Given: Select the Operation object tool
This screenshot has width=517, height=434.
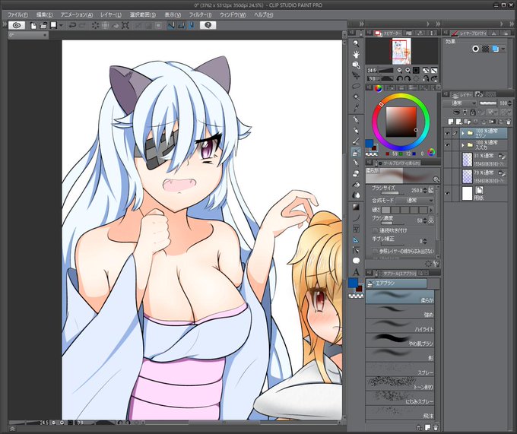Looking at the screenshot, I should click(x=356, y=65).
